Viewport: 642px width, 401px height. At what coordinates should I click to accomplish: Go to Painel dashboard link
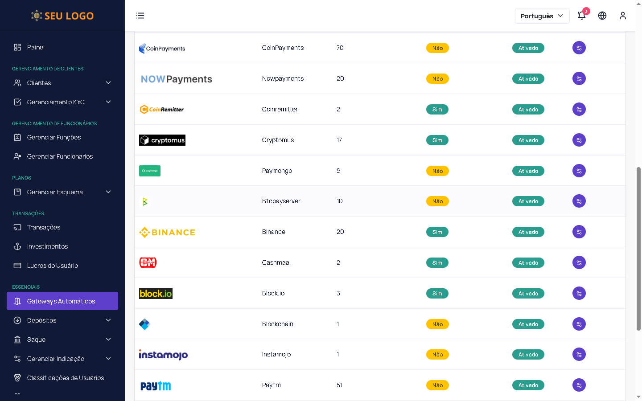[36, 47]
